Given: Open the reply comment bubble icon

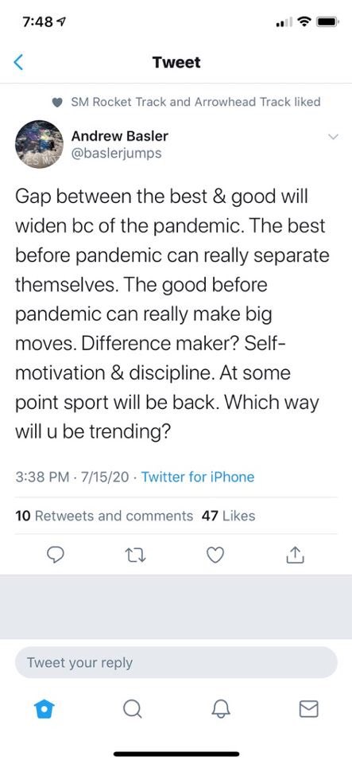Looking at the screenshot, I should click(x=57, y=555).
